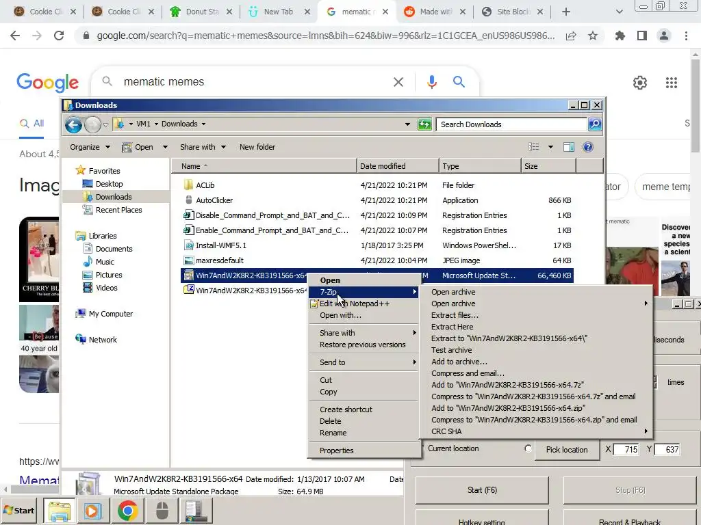
Task: Click Chrome taskbar icon
Action: click(x=127, y=511)
